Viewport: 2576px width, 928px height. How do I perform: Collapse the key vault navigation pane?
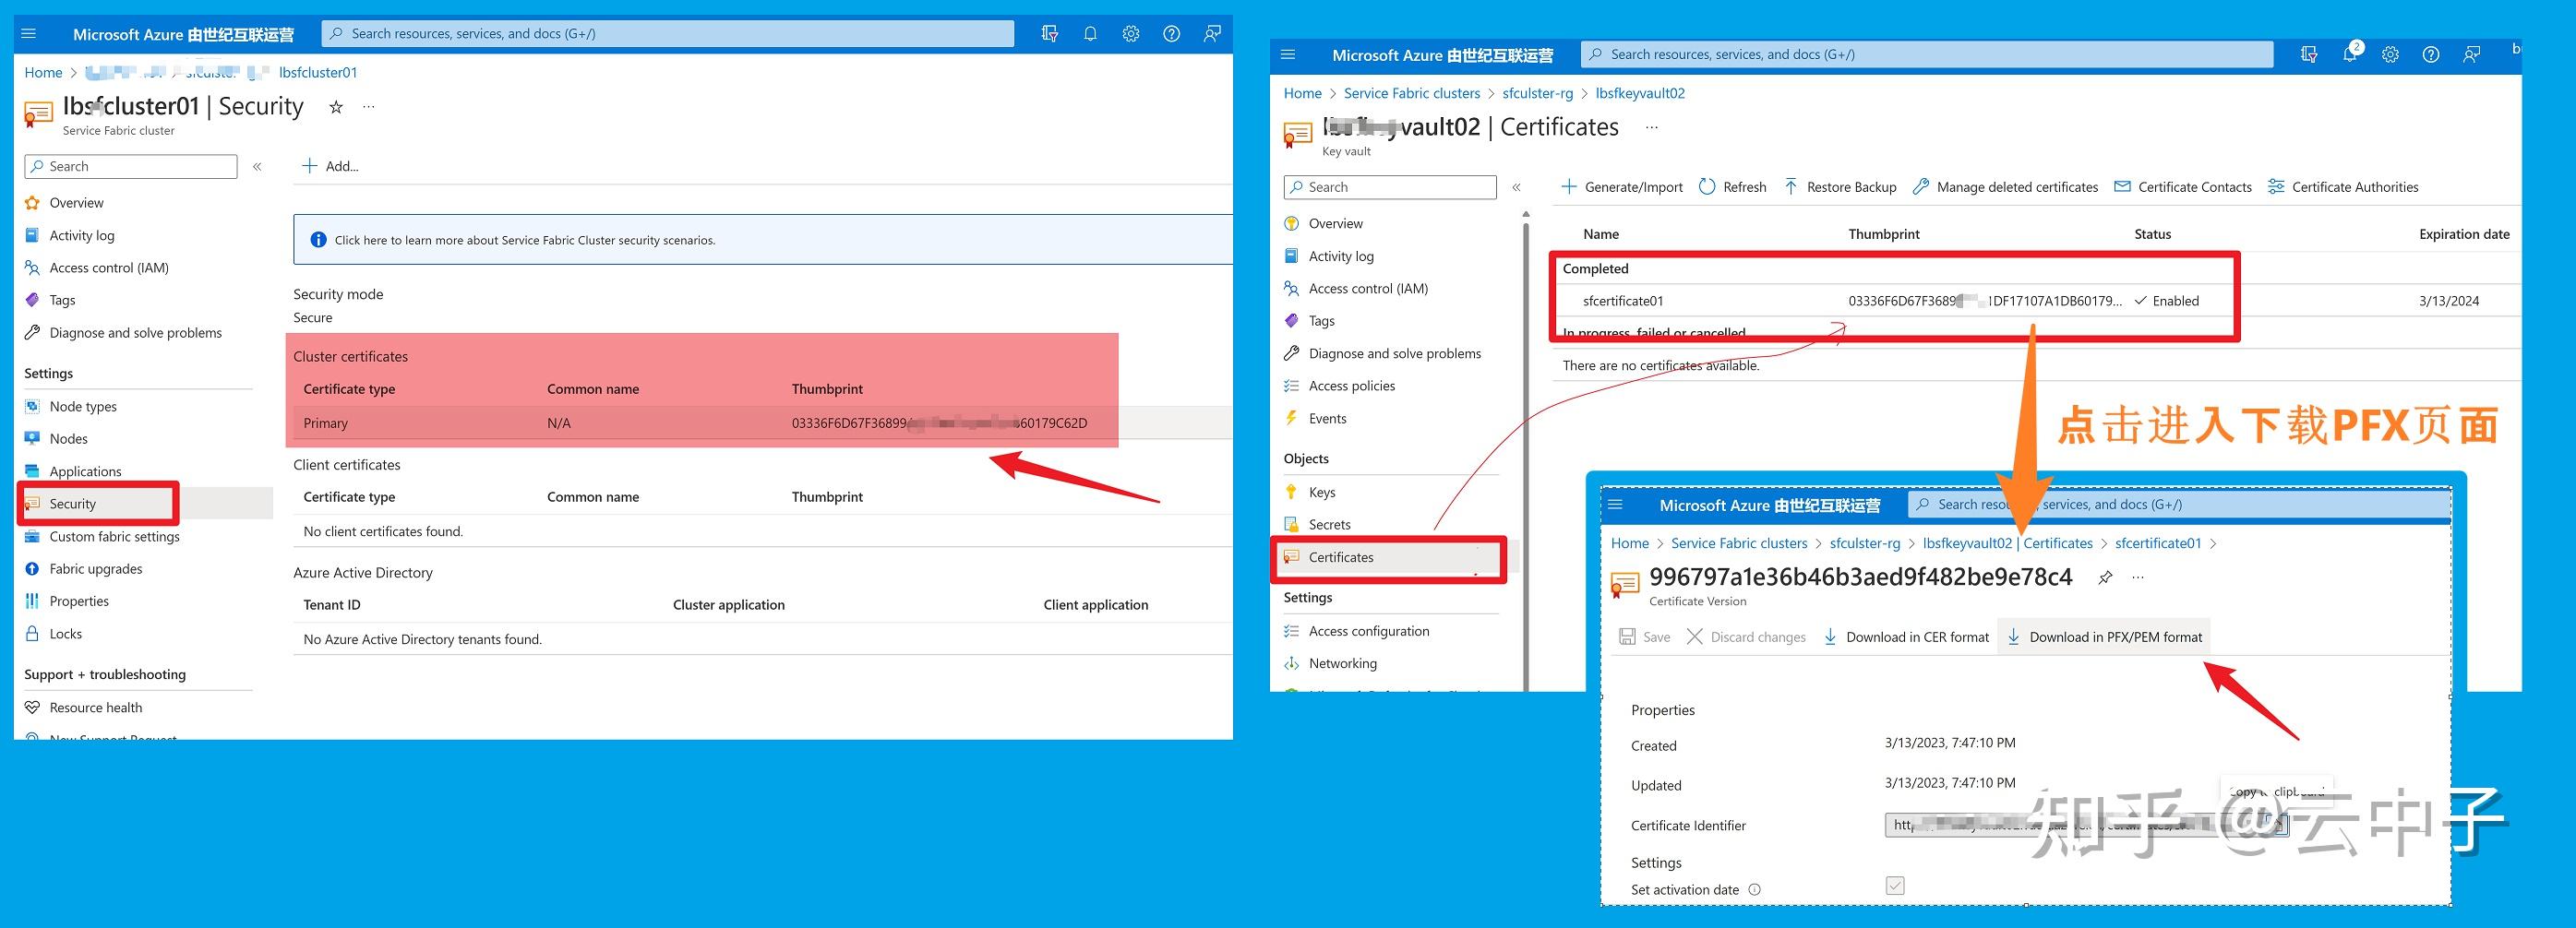pyautogui.click(x=1517, y=186)
